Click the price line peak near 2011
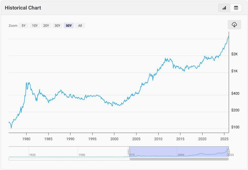The image size is (248, 170). (166, 58)
